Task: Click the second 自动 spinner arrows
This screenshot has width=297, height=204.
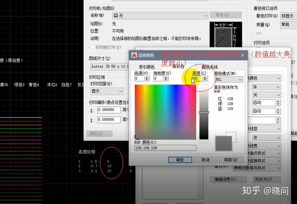Action: coord(278,111)
